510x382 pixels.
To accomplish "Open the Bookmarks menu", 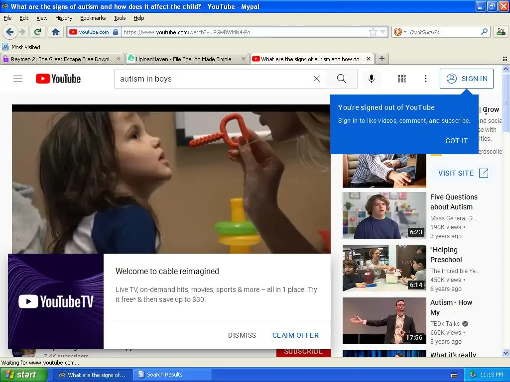I will (x=93, y=18).
